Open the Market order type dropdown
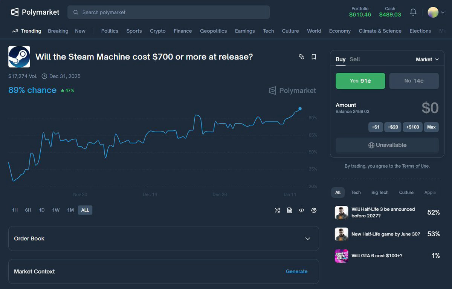452x289 pixels. [428, 60]
